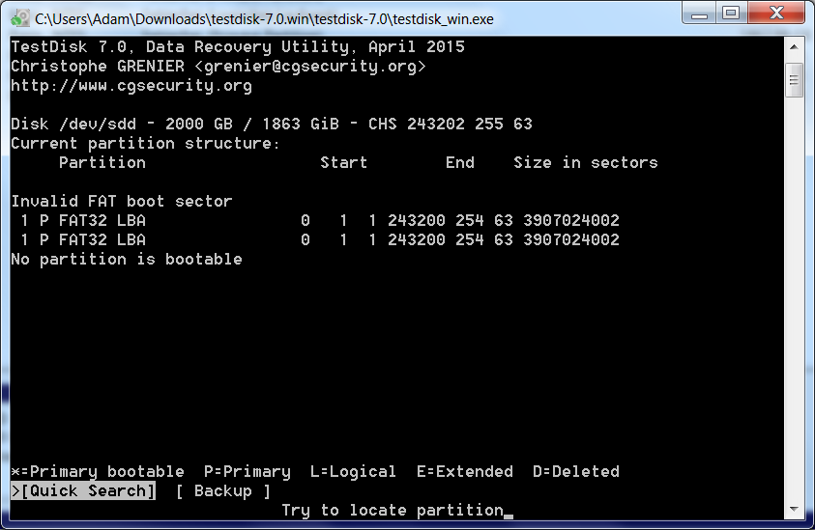Click the Start column header

click(343, 162)
